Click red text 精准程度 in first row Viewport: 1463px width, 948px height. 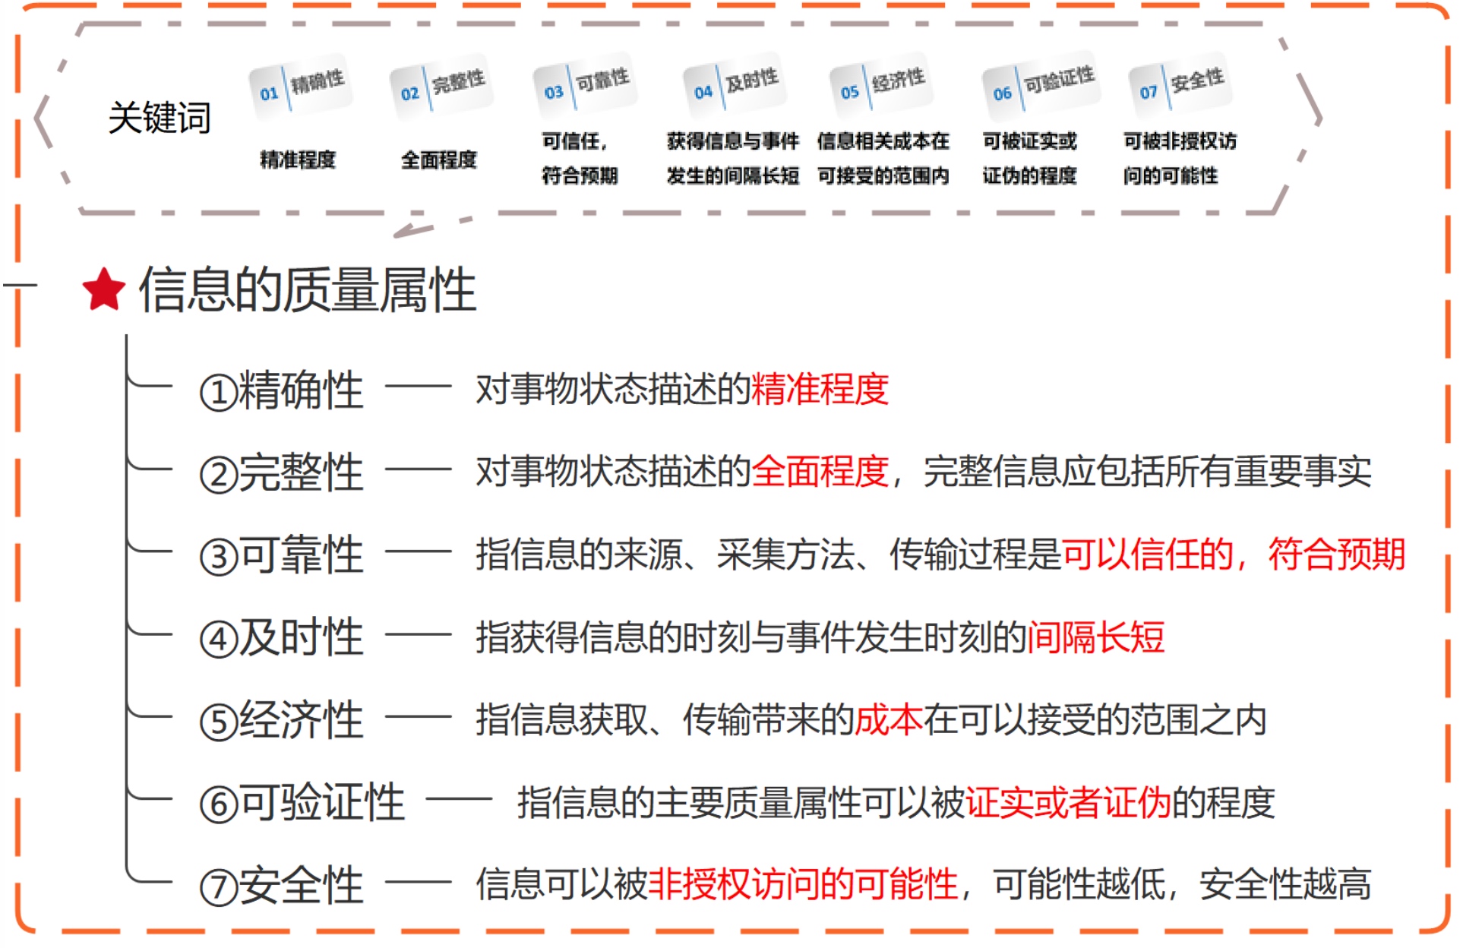pyautogui.click(x=820, y=390)
